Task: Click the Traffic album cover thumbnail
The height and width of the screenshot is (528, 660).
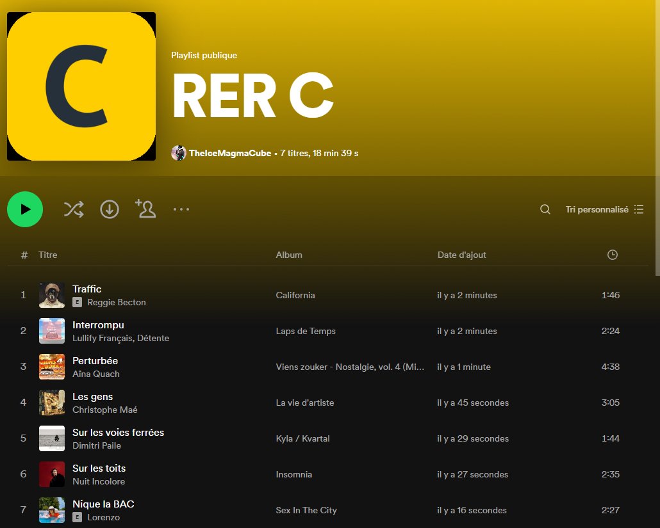Action: coord(52,295)
